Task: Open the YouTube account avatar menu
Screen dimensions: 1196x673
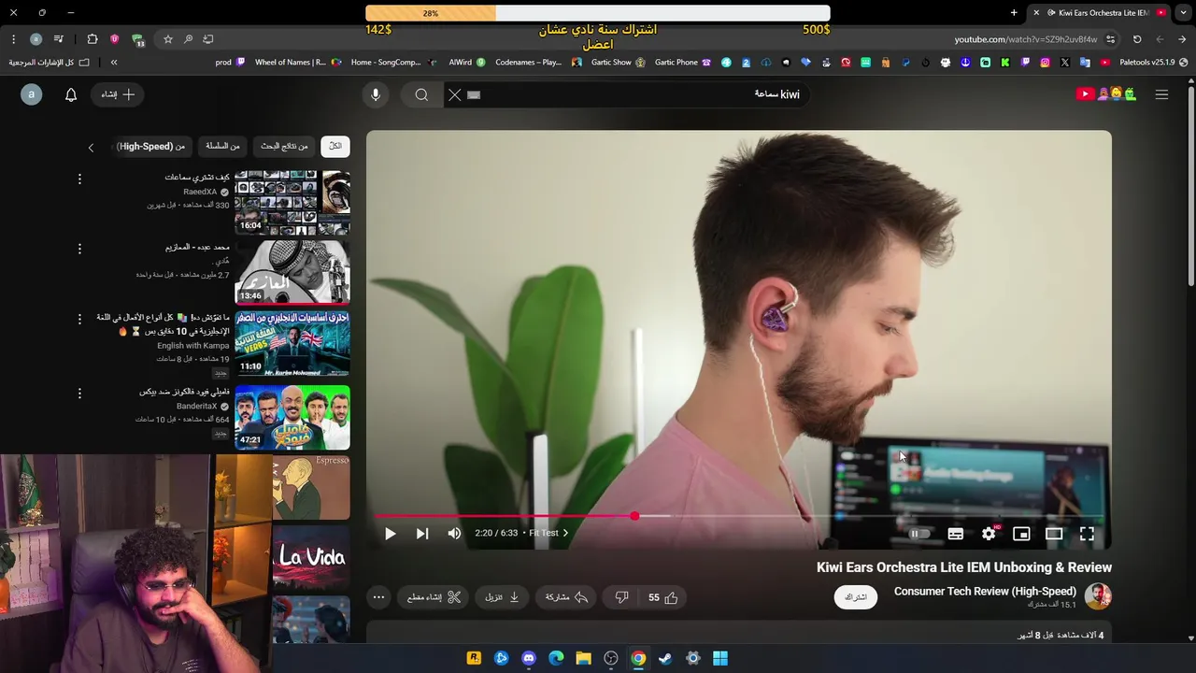Action: coord(32,94)
